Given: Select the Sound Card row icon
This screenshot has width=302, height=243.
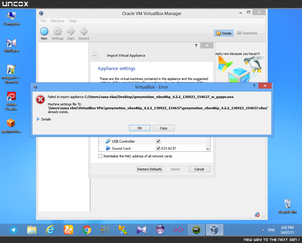Looking at the screenshot, I should [108, 148].
